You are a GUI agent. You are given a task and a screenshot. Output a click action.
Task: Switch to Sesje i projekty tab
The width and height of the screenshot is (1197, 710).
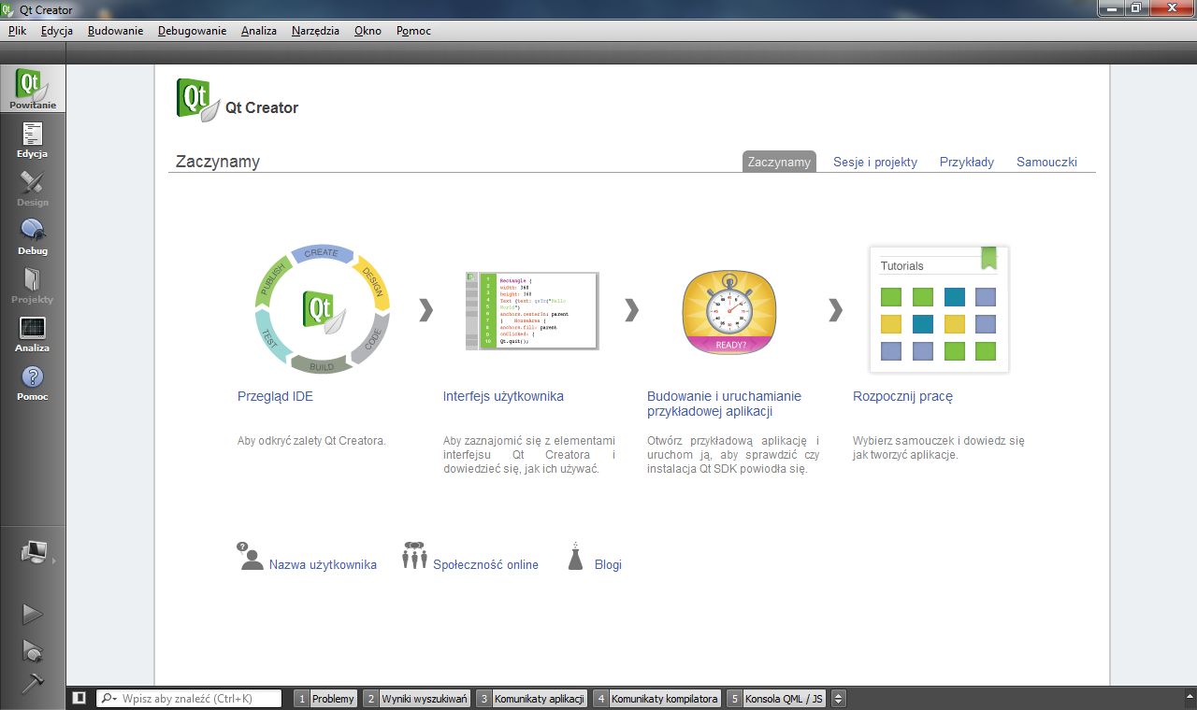[875, 162]
